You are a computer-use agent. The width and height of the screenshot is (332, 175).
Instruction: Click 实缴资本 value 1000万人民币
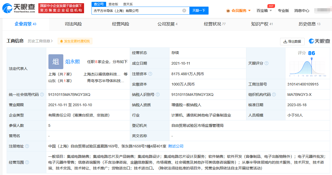click(x=183, y=84)
